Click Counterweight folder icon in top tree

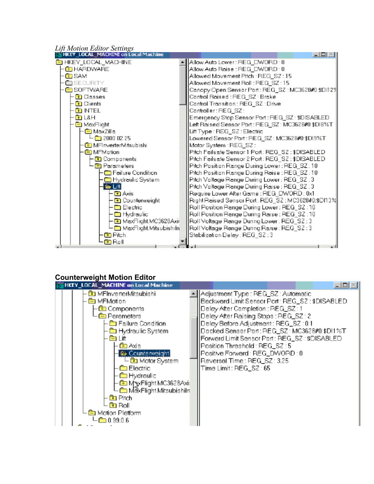pyautogui.click(x=118, y=201)
